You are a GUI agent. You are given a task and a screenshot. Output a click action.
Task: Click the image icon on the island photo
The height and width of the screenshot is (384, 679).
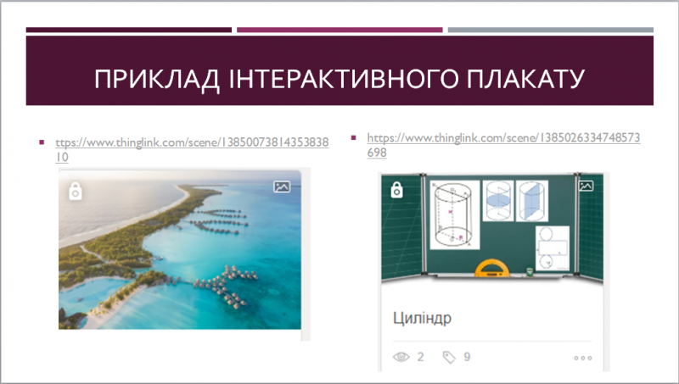282,186
